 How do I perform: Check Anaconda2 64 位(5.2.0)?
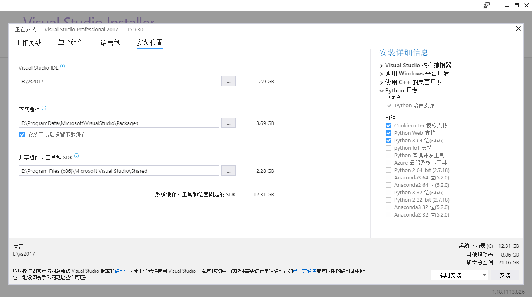[388, 185]
